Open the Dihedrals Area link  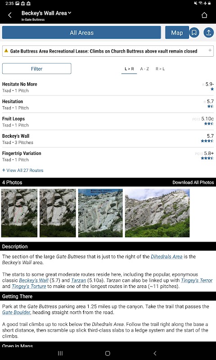[x=166, y=256]
